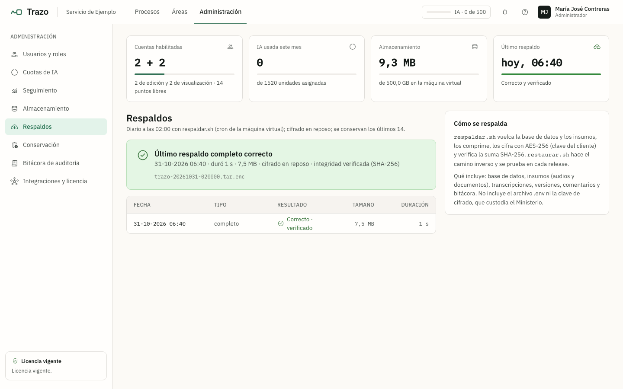Click the 9,3 MB storage value
Image resolution: width=623 pixels, height=389 pixels.
[x=397, y=63]
